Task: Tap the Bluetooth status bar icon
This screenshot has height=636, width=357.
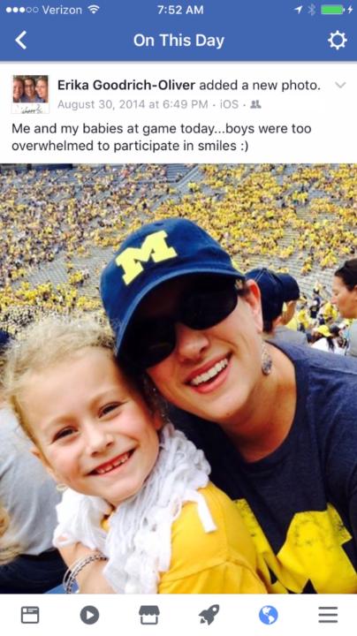Action: point(312,10)
